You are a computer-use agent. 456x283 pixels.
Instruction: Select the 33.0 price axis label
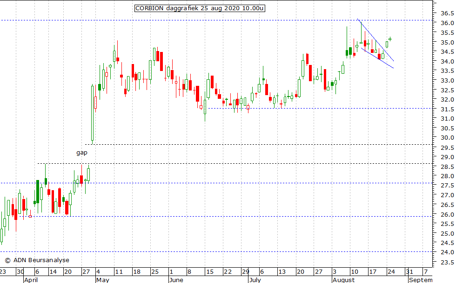coord(447,81)
